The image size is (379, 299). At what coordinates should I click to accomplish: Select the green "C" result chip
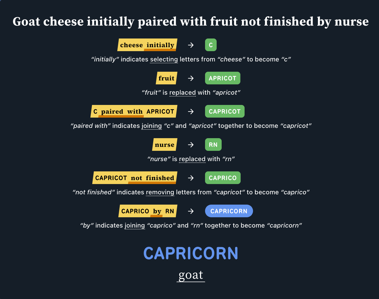[211, 45]
